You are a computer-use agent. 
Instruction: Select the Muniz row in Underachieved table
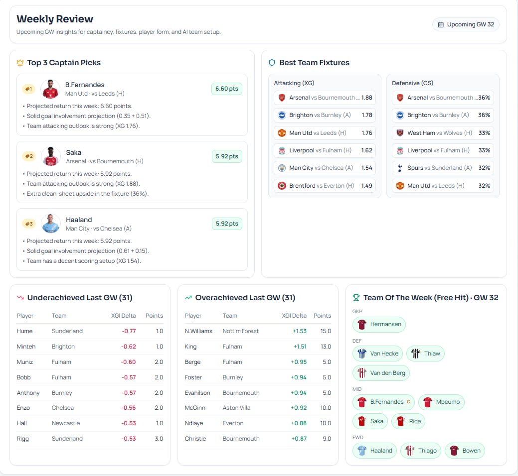[x=90, y=362]
